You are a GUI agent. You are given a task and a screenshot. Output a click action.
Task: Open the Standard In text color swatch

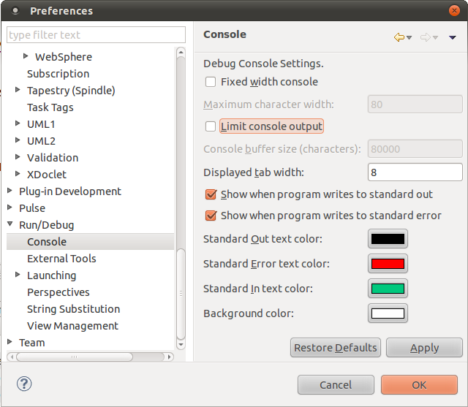pyautogui.click(x=388, y=289)
